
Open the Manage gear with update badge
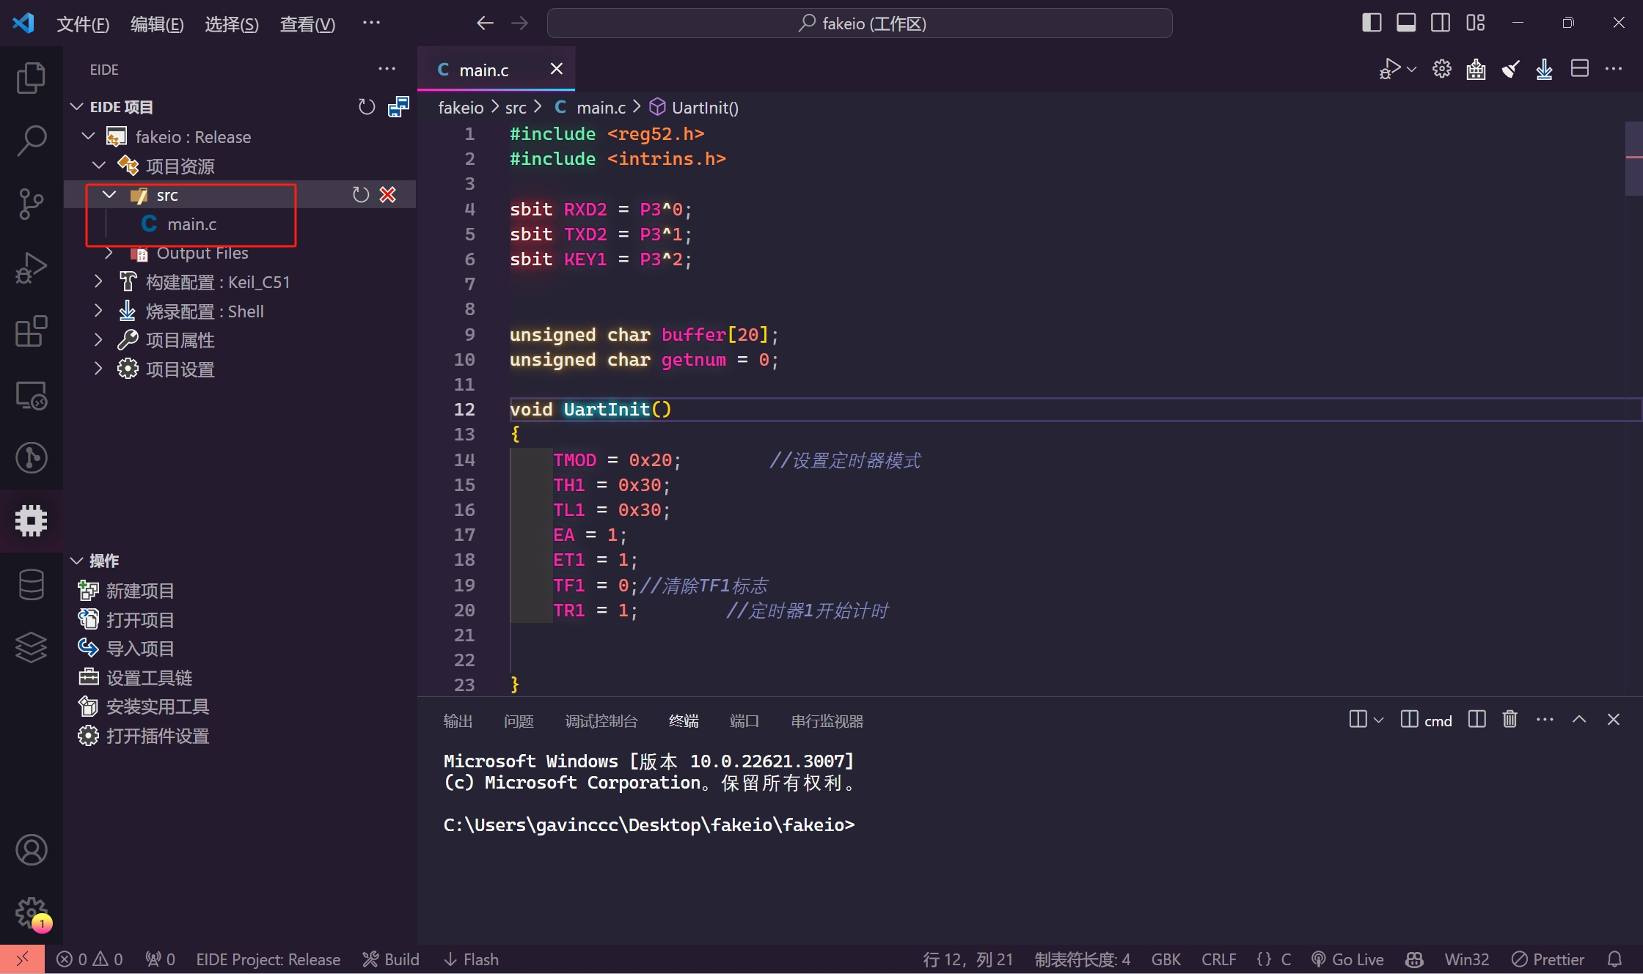click(31, 914)
